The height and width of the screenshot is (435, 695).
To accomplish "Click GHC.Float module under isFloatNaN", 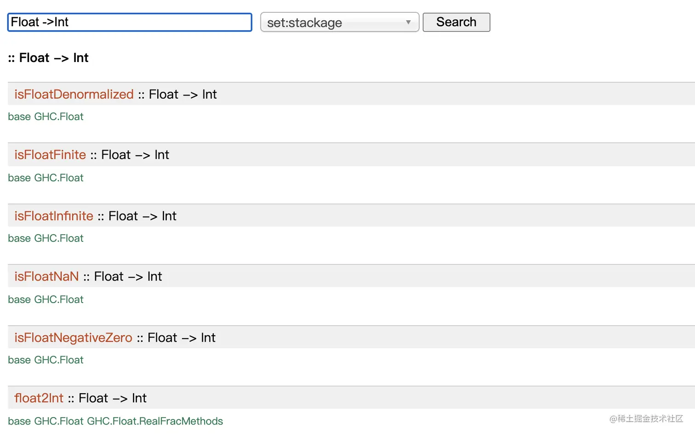I will point(59,299).
